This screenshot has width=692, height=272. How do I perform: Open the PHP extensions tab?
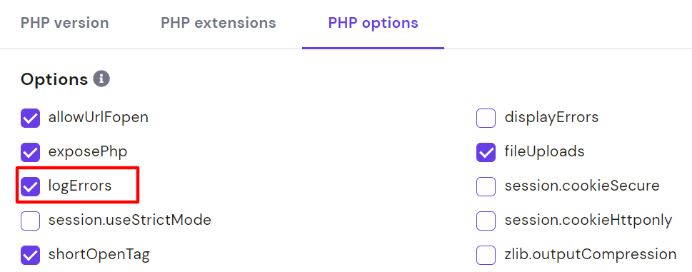(219, 23)
